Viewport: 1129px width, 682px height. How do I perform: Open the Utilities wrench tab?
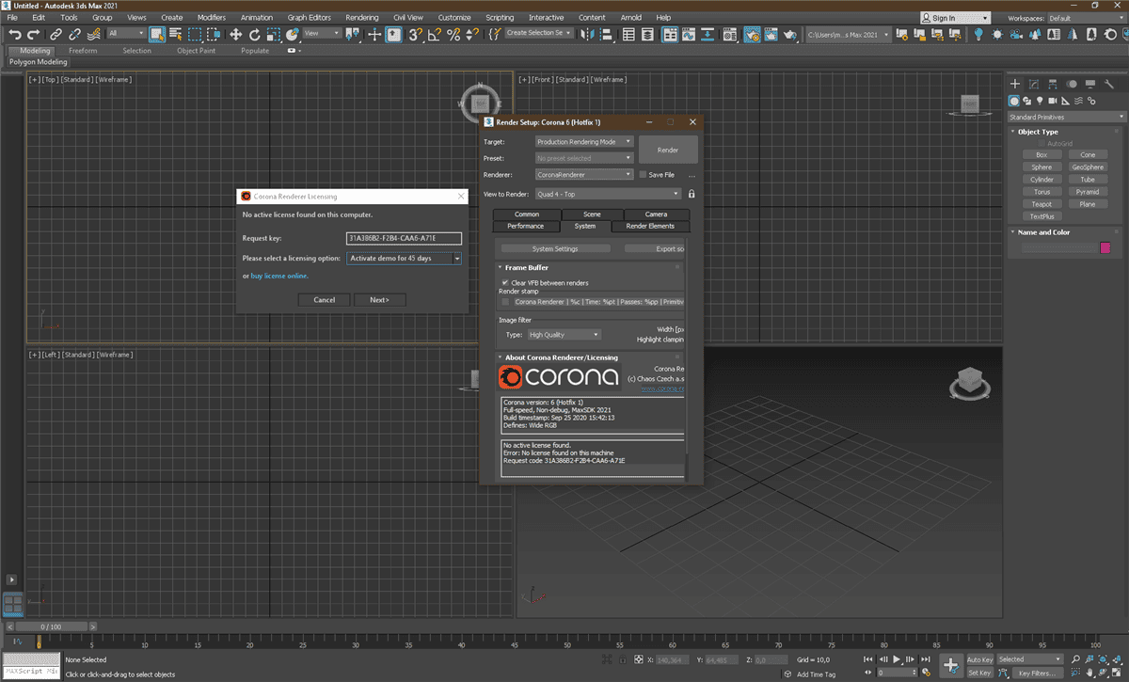point(1109,84)
